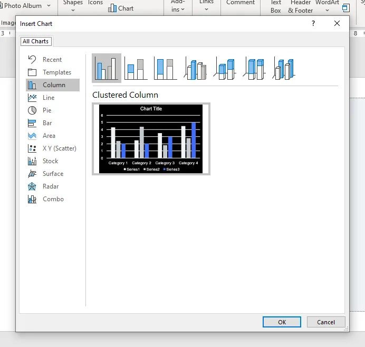Choose the Line label in chart list
The image size is (365, 347).
tap(49, 98)
